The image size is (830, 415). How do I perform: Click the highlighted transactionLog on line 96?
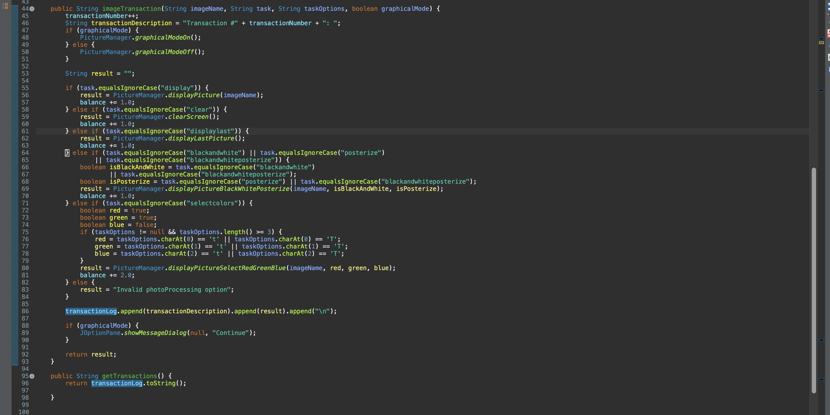117,383
